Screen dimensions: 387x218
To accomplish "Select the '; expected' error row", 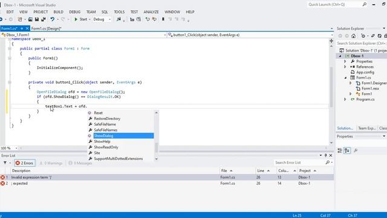I will click(x=167, y=183).
